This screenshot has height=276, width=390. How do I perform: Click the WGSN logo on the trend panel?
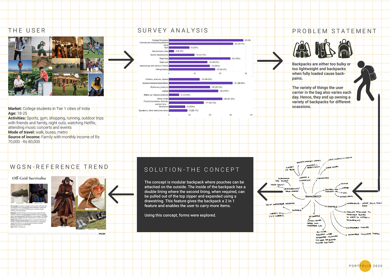pos(102,234)
